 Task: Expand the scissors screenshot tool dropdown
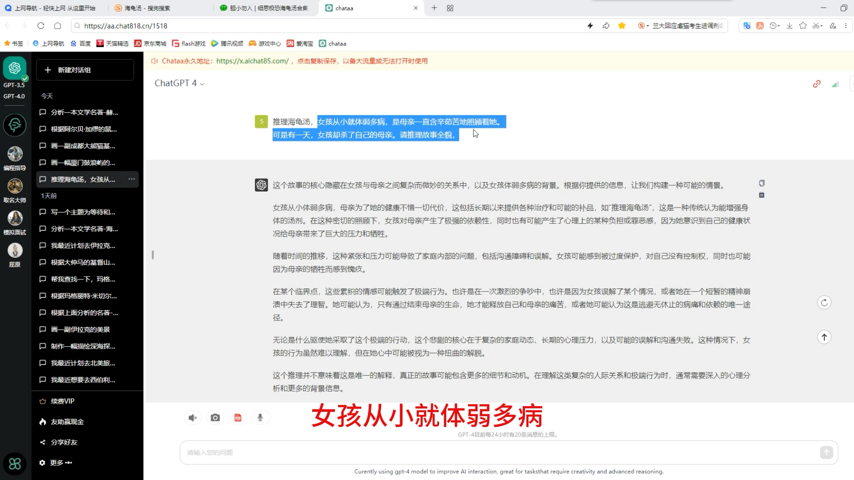(x=821, y=26)
